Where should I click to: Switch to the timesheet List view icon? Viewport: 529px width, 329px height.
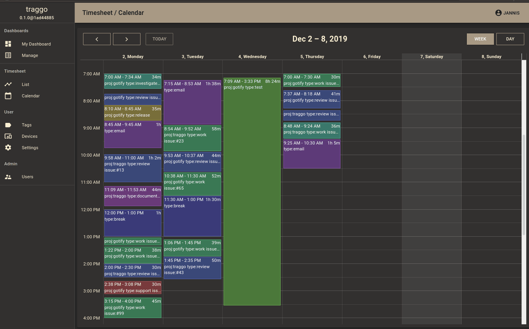[x=8, y=84]
